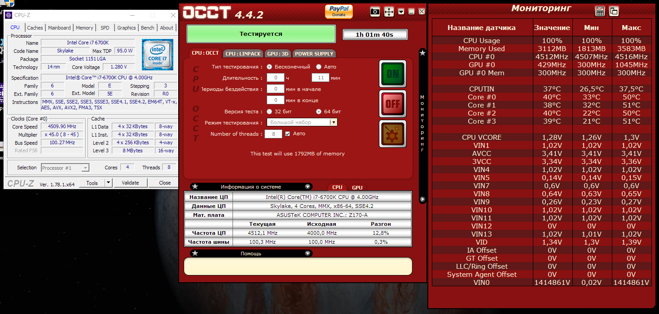Click the CPU Usage sensor row name
The image size is (659, 314).
tap(482, 40)
